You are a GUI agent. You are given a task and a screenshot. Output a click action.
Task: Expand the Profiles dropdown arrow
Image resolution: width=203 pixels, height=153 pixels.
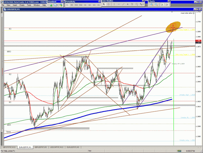[x=57, y=5]
